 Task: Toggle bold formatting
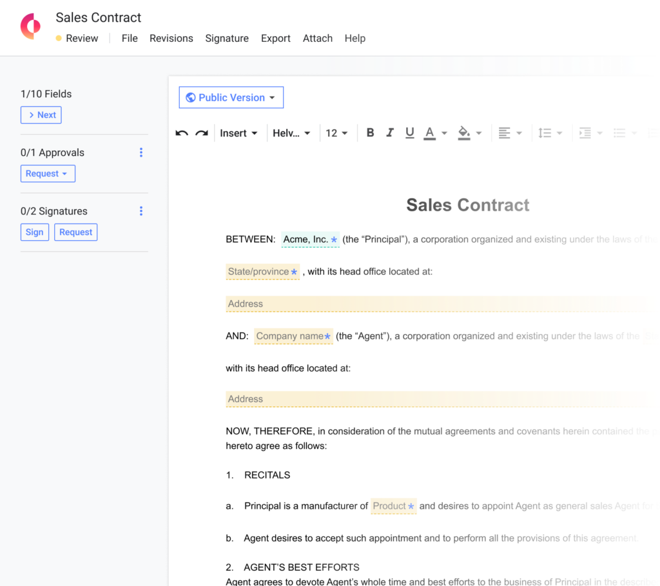click(x=370, y=133)
